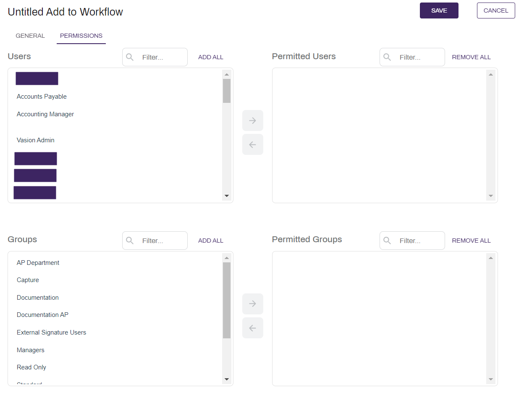Click the Groups filter search icon
The height and width of the screenshot is (395, 524).
coord(130,241)
